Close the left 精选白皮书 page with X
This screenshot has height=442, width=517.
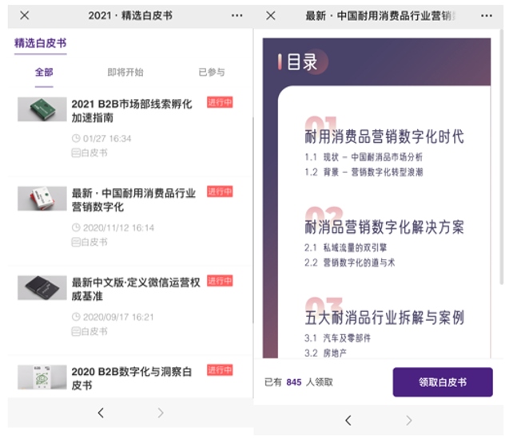point(25,16)
